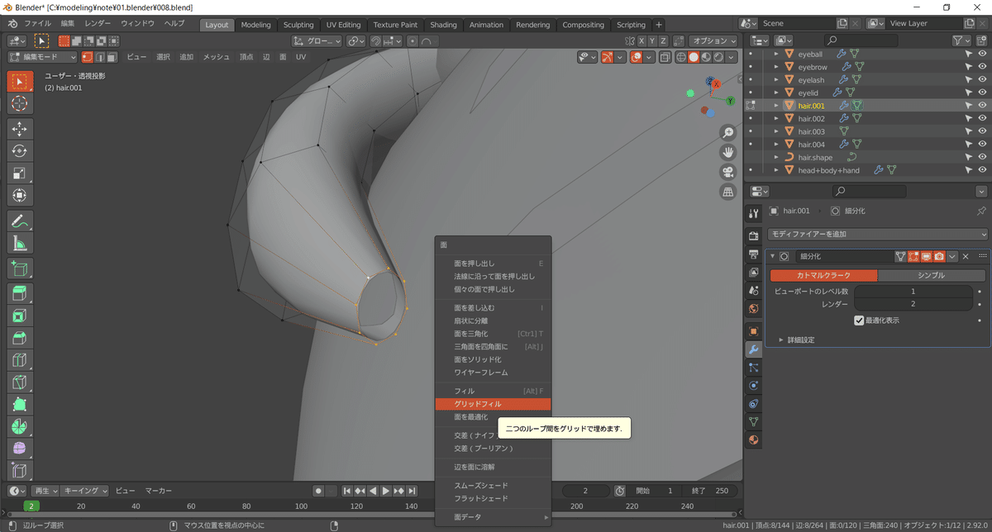The width and height of the screenshot is (992, 532).
Task: Jump to the timeline end frame
Action: pyautogui.click(x=411, y=491)
